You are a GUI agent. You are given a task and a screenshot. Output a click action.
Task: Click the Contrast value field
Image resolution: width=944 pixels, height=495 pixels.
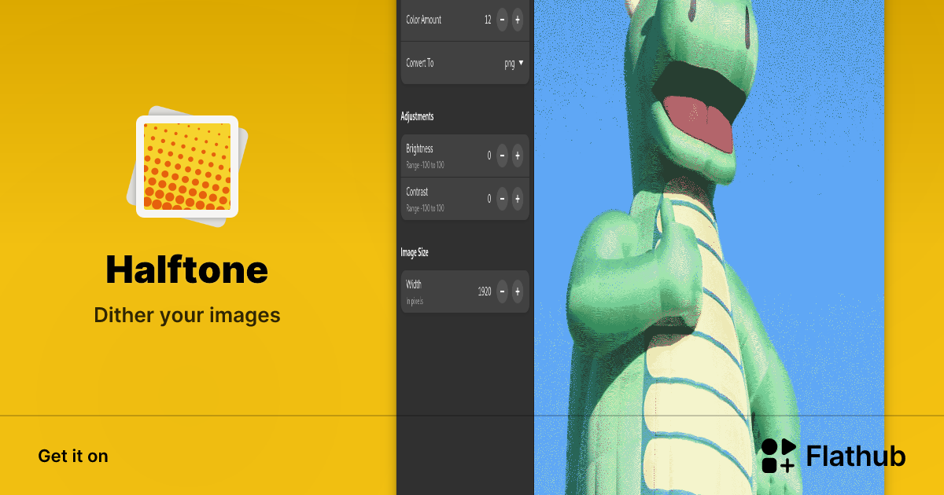(x=489, y=199)
